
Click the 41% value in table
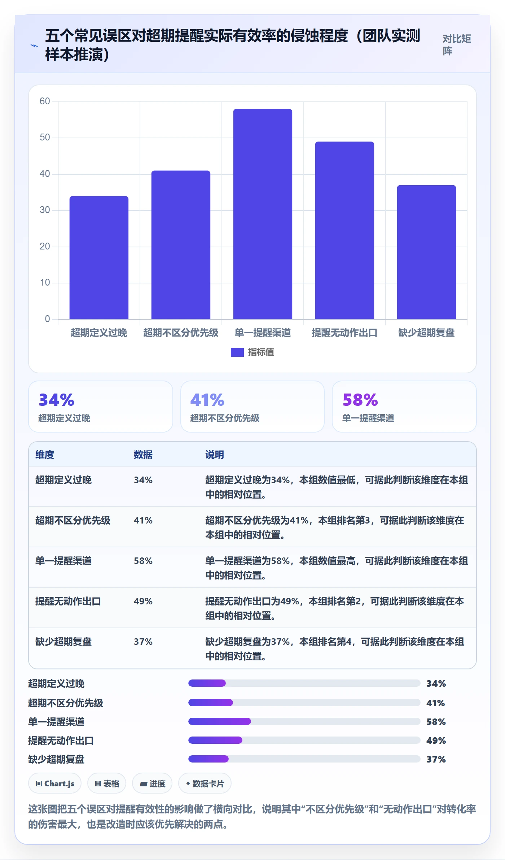[x=143, y=520]
